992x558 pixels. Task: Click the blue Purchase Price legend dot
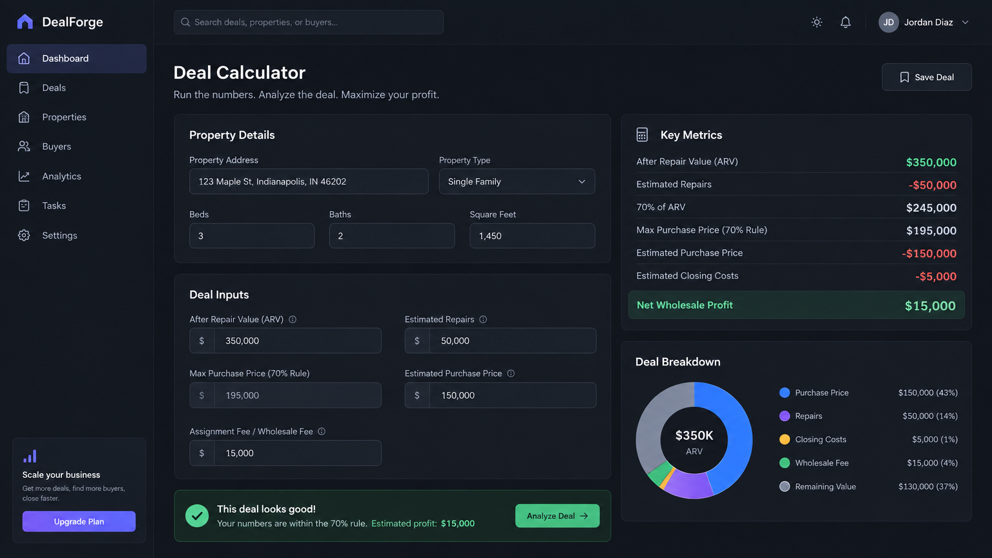coord(785,393)
